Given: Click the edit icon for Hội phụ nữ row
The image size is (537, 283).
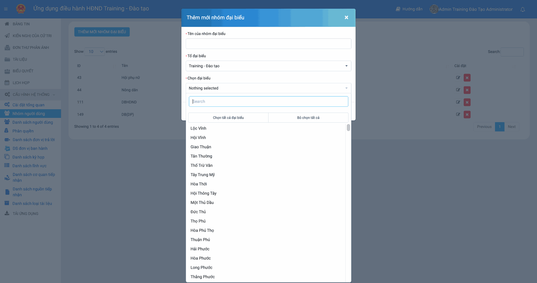Looking at the screenshot, I should click(x=458, y=78).
